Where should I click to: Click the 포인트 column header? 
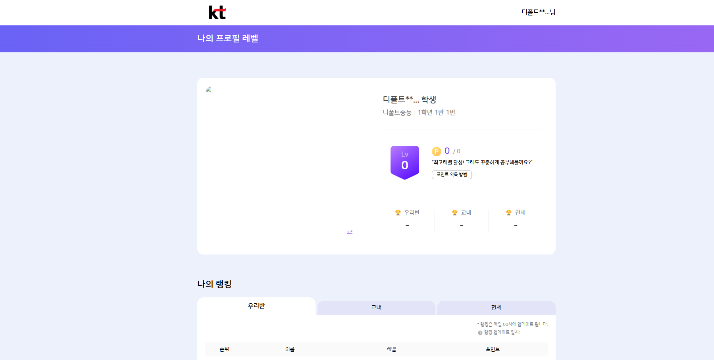coord(493,349)
